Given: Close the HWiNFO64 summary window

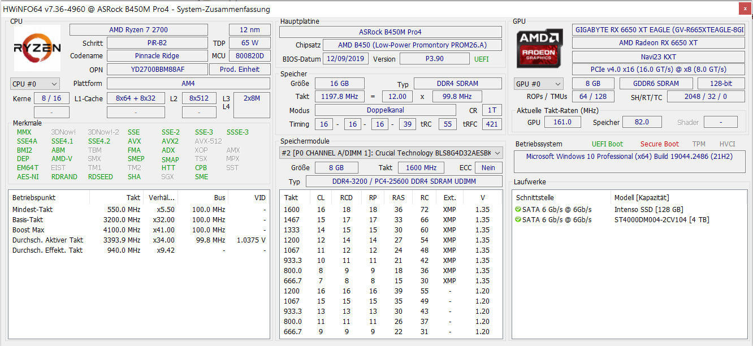Looking at the screenshot, I should click(744, 8).
